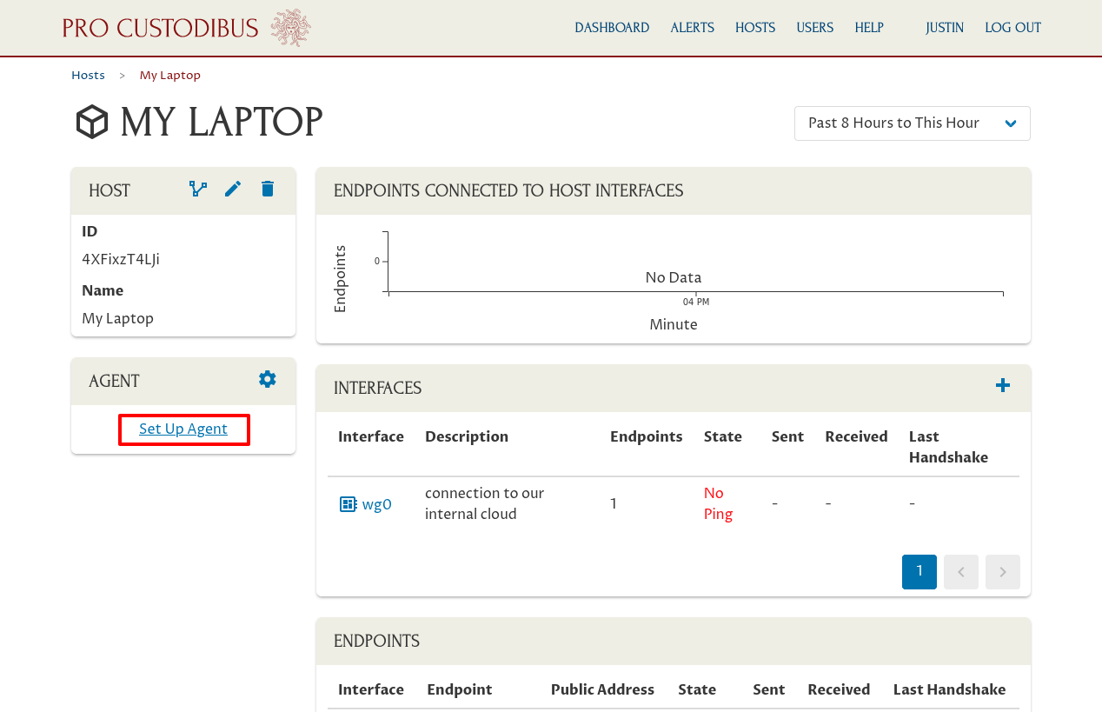Go to Alerts page

coord(692,28)
